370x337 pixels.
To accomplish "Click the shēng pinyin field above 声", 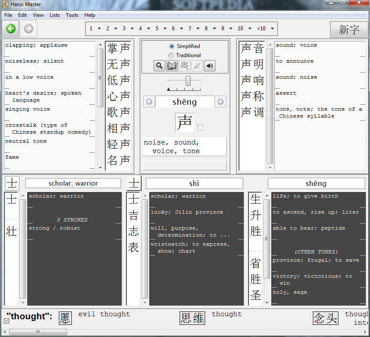I will coord(184,102).
